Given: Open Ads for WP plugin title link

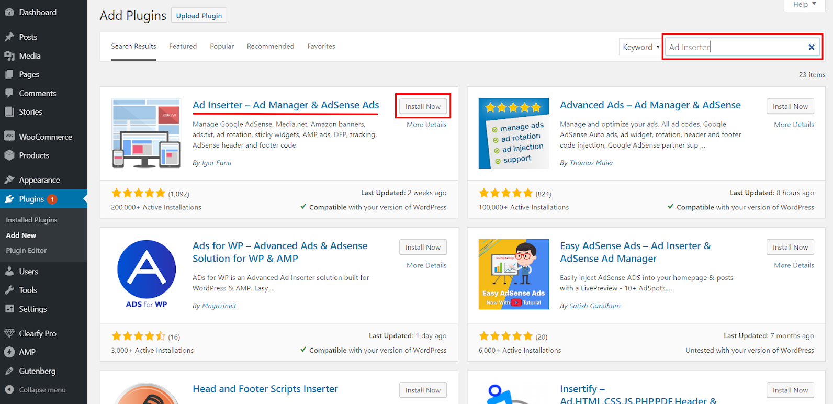Looking at the screenshot, I should click(280, 252).
